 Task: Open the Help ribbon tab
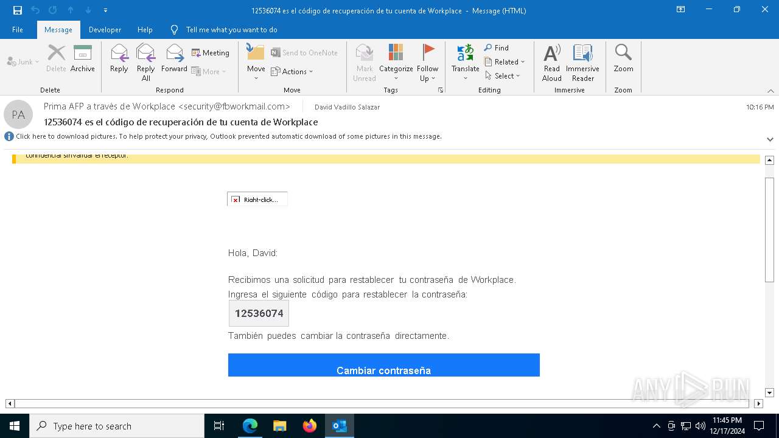click(x=145, y=29)
